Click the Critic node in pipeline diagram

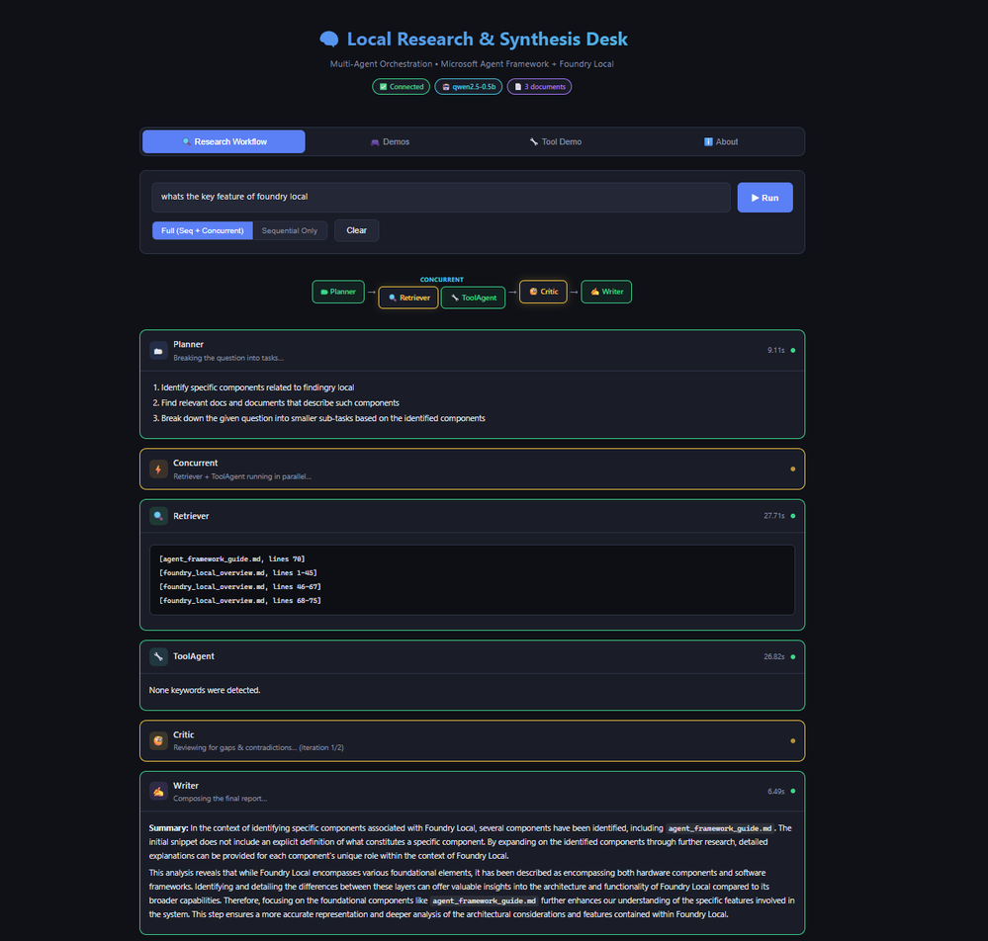tap(543, 292)
